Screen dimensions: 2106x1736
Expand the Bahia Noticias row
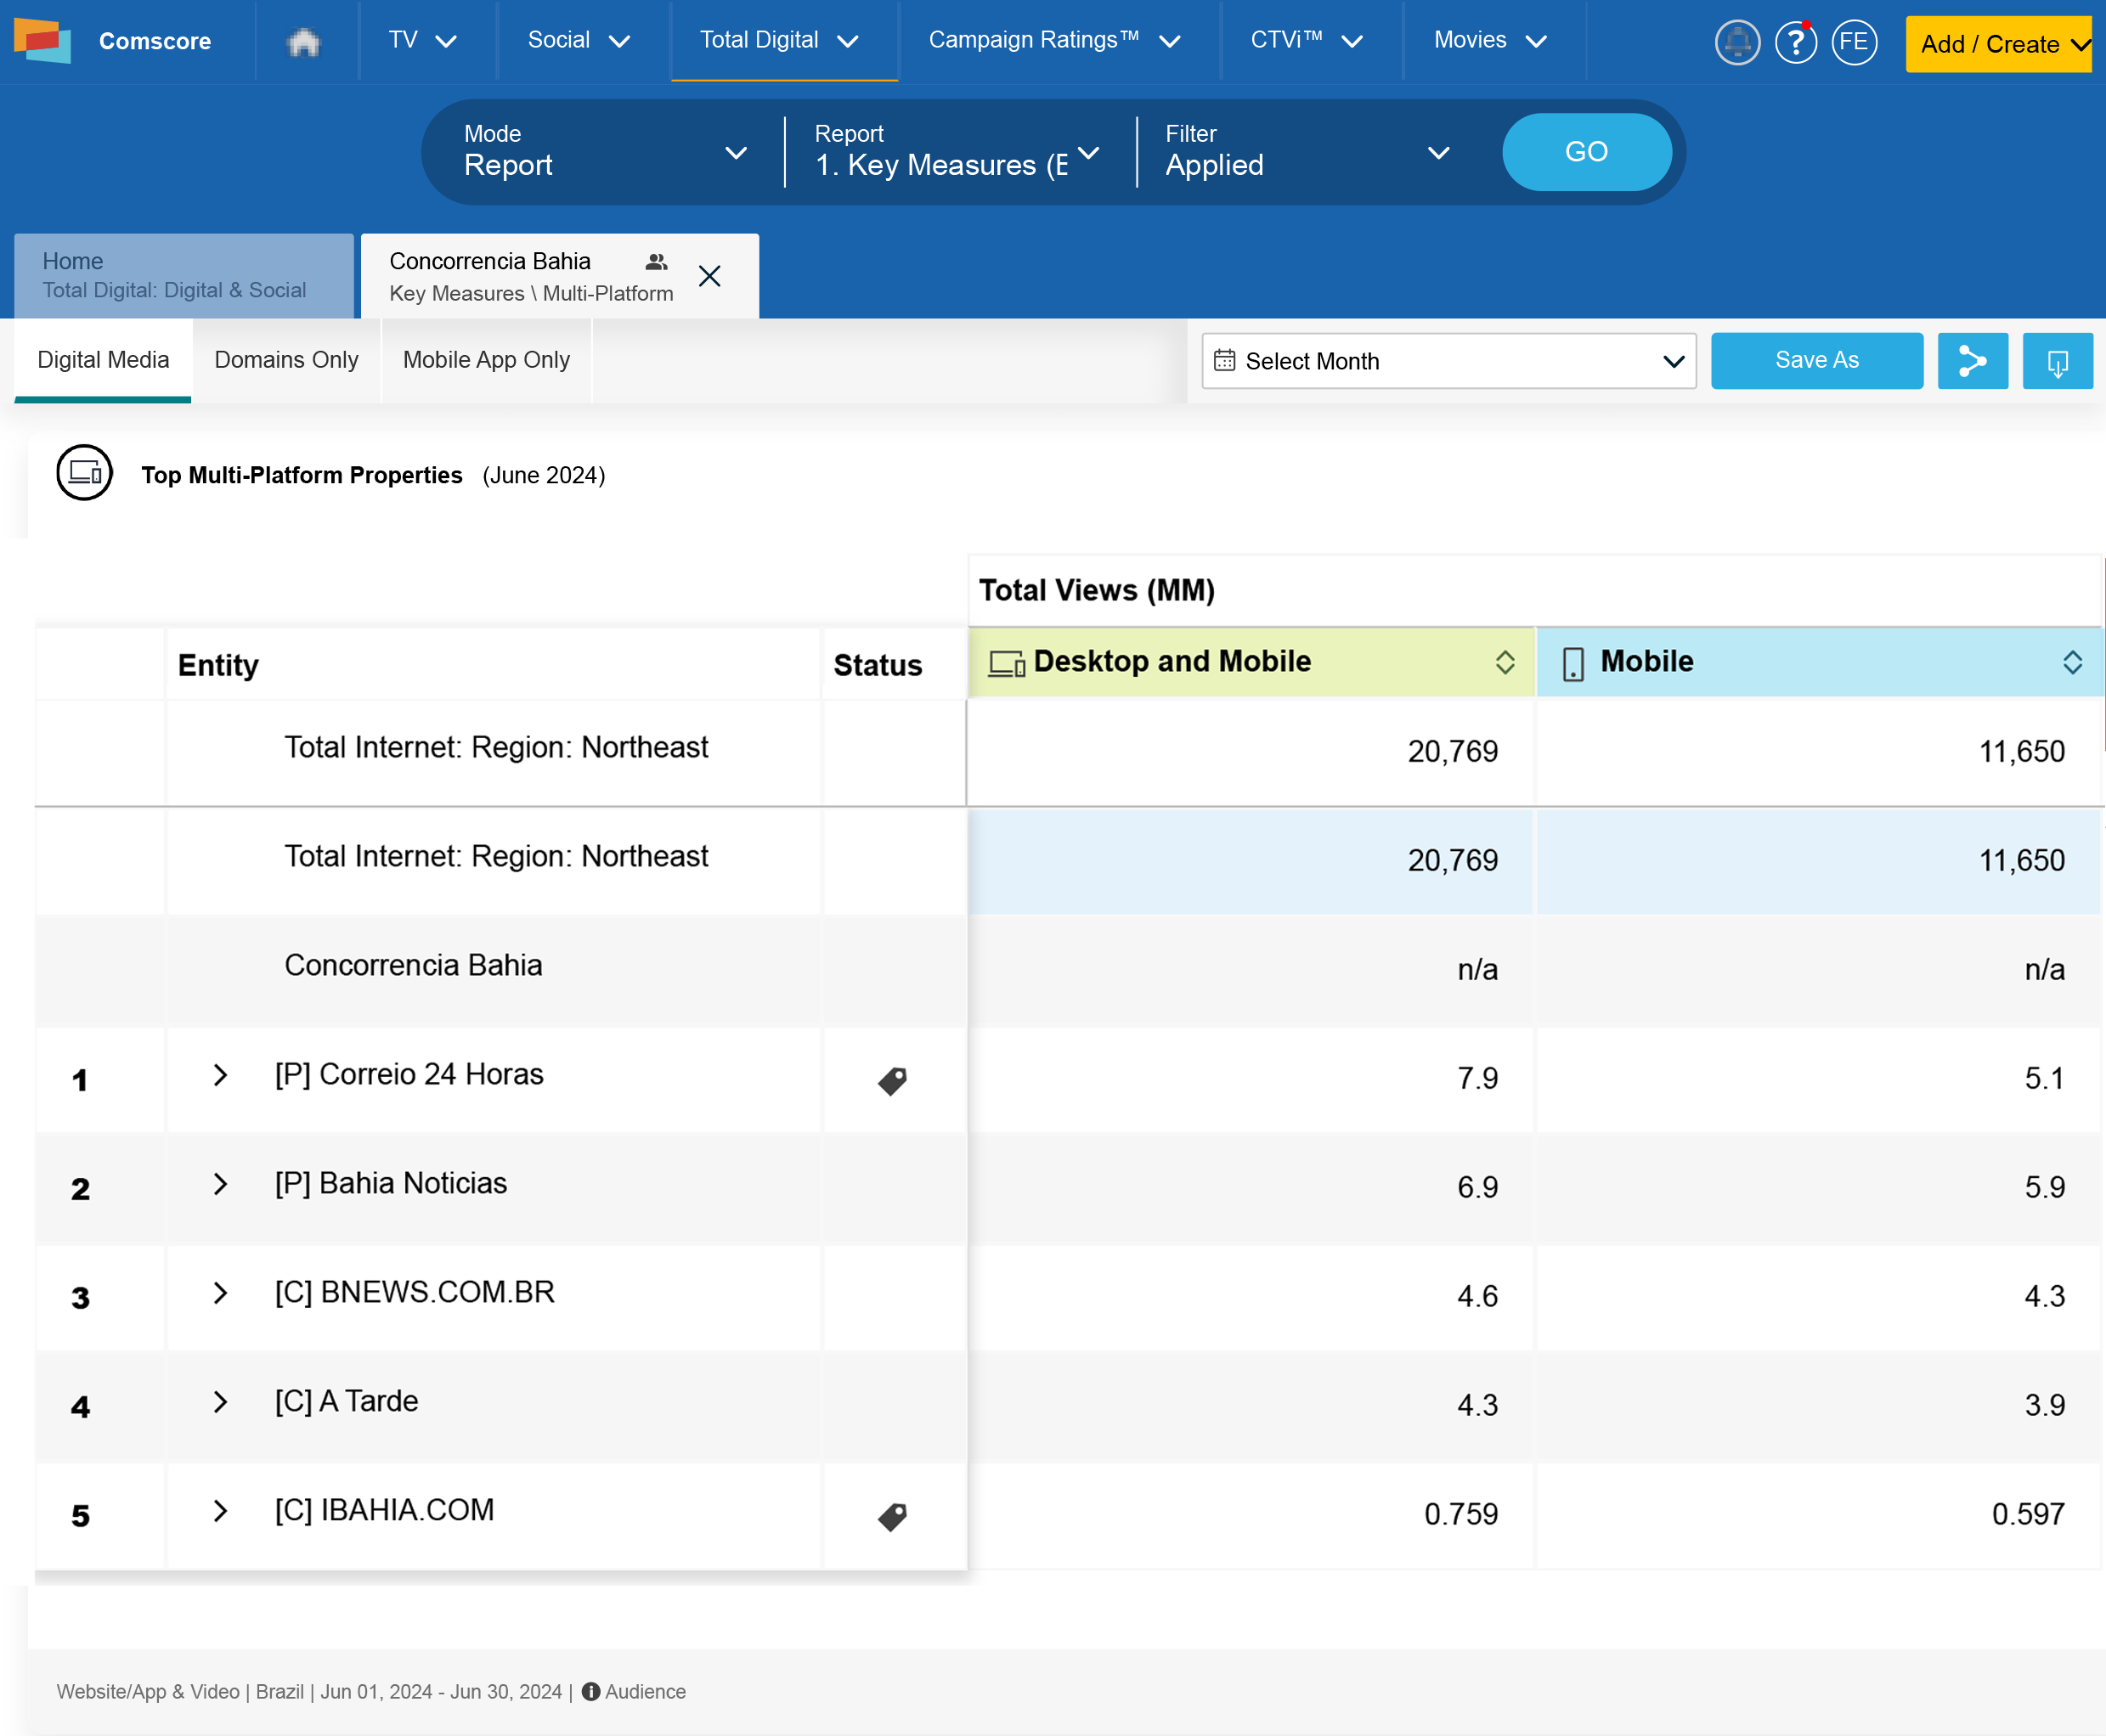pyautogui.click(x=221, y=1184)
